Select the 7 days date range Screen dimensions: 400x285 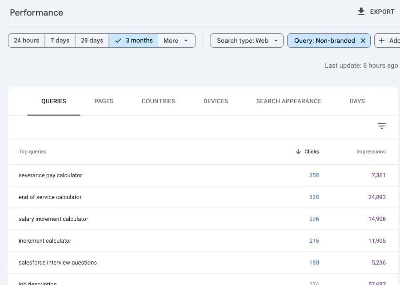60,41
